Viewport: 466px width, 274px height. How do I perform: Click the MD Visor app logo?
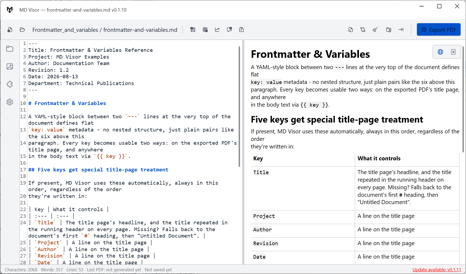(x=10, y=10)
